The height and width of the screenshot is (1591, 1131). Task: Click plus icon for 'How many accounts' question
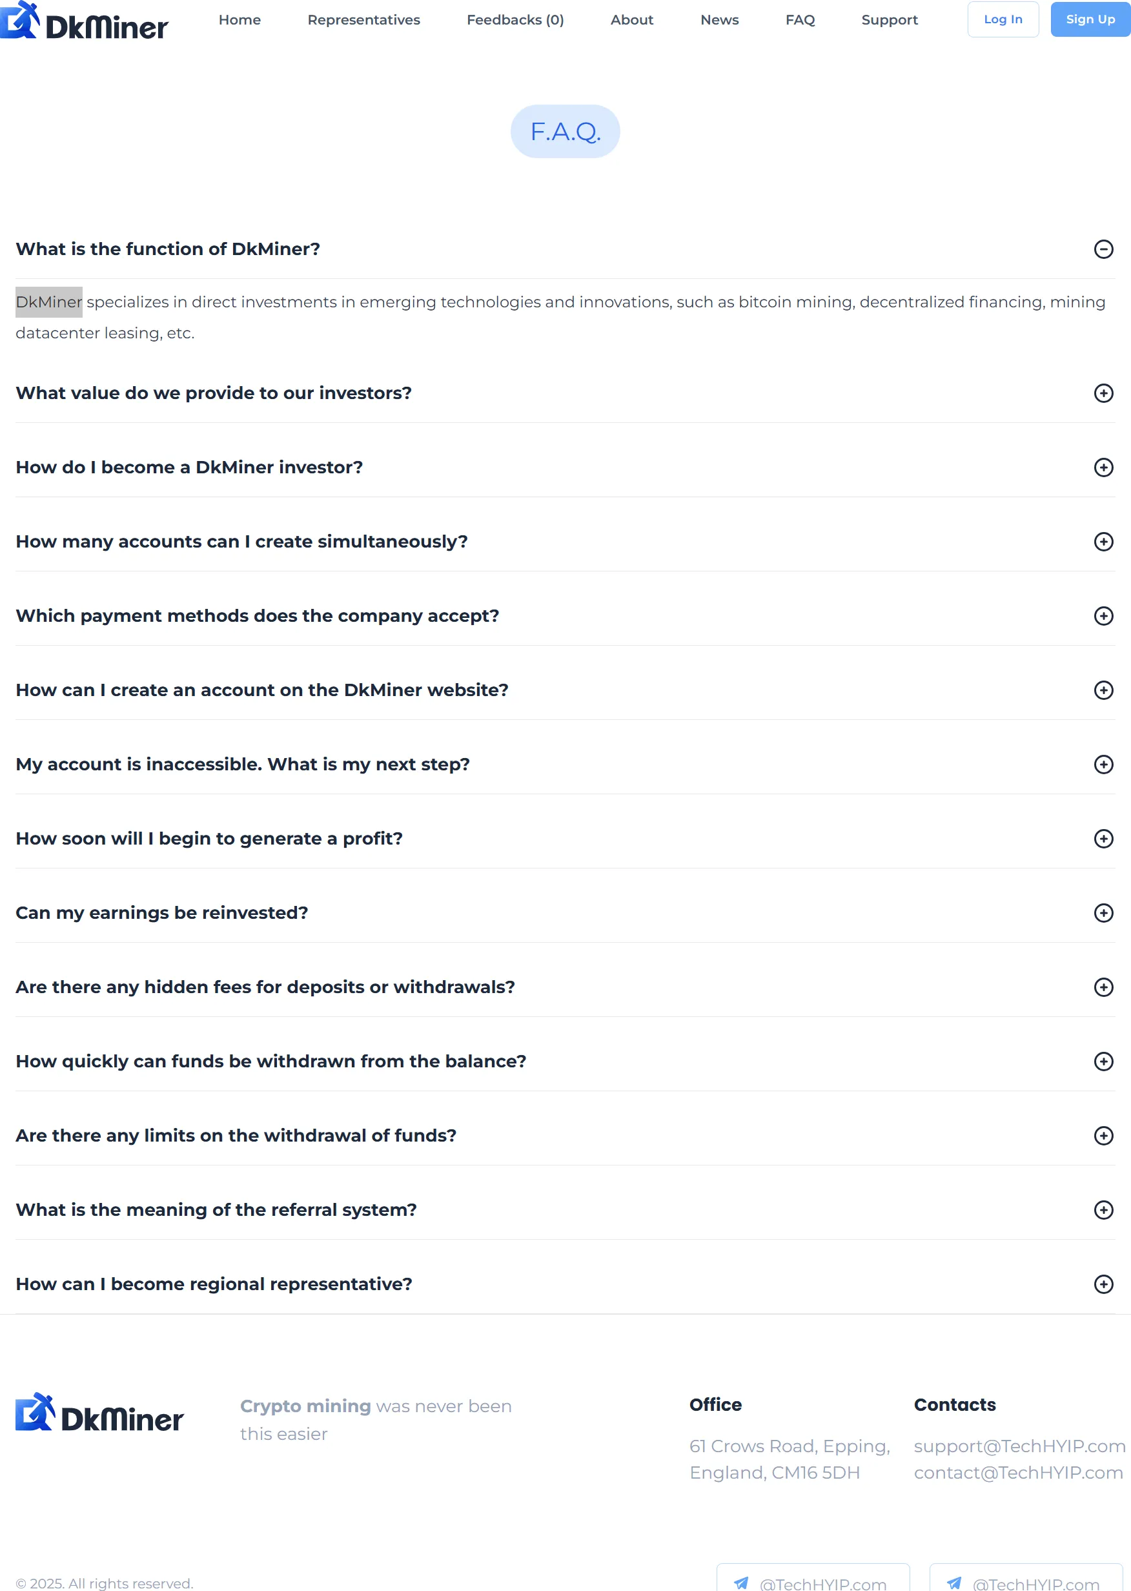pos(1103,542)
